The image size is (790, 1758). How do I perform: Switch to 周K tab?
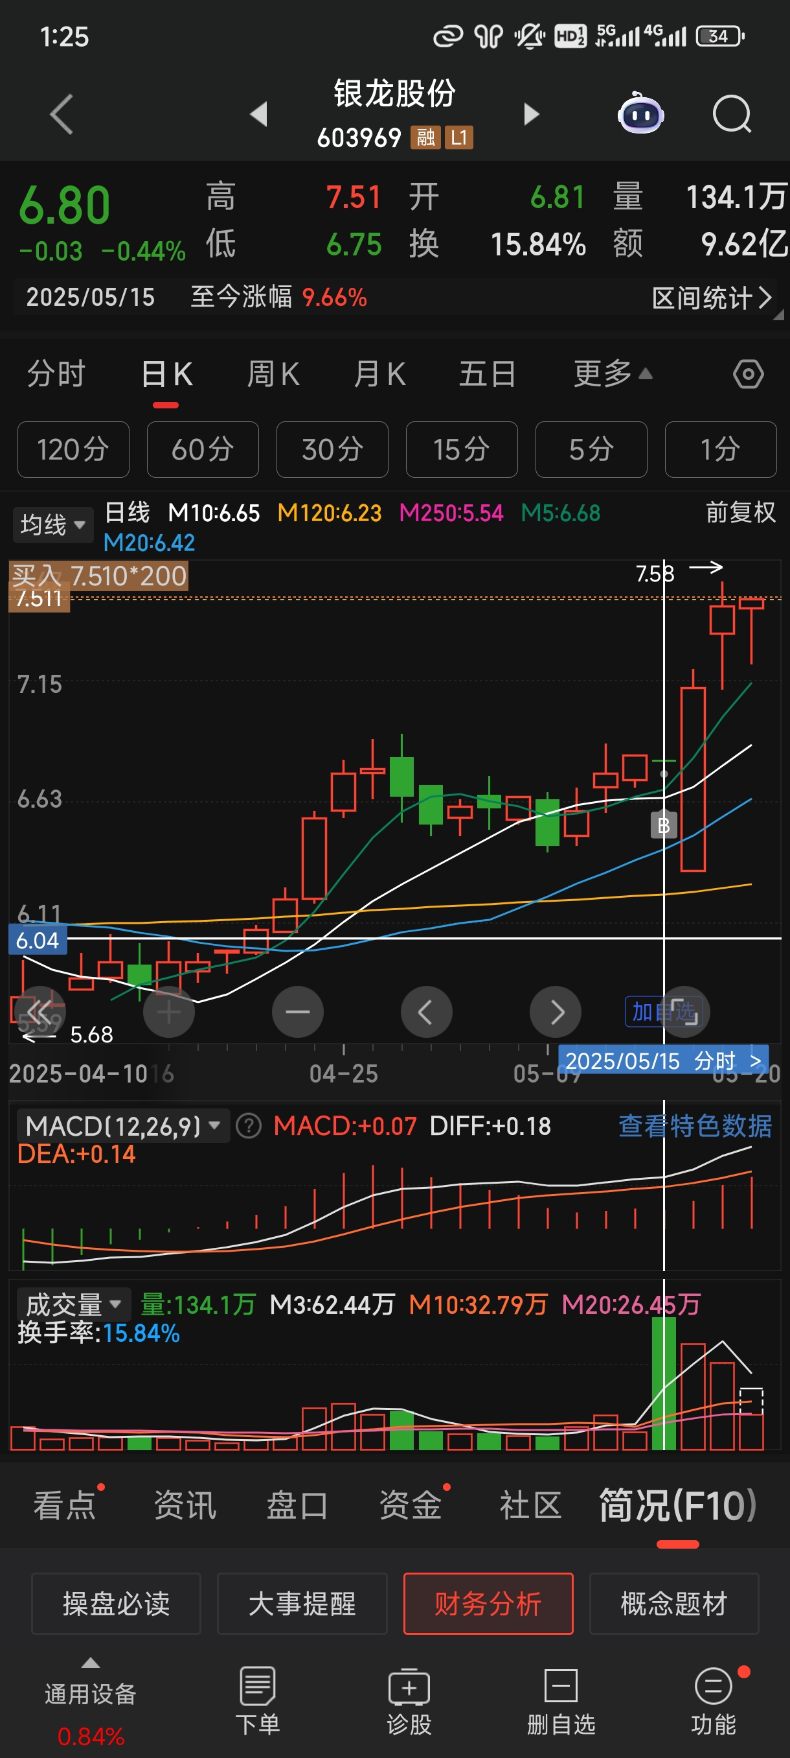[273, 374]
